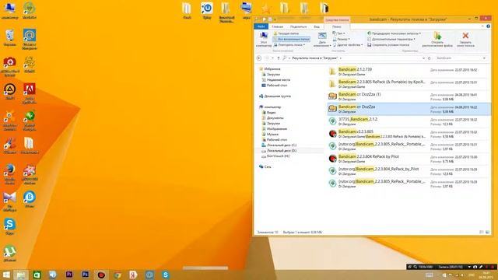
Task: Click the refresh icon beside the address bar
Action: click(x=429, y=58)
